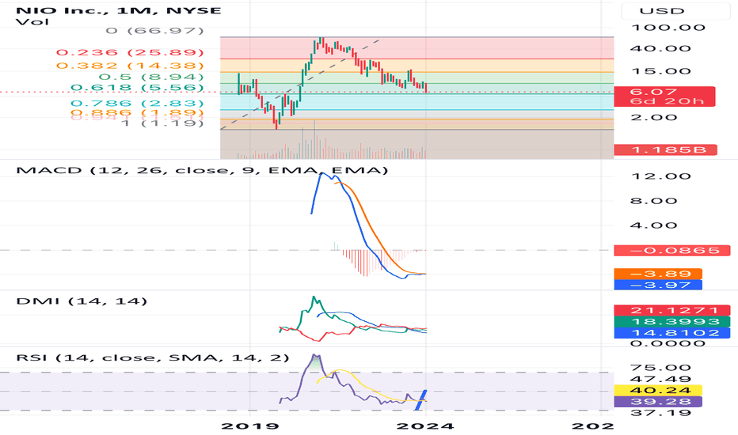Select the 1 (1.19) Fibonacci level label

[162, 123]
